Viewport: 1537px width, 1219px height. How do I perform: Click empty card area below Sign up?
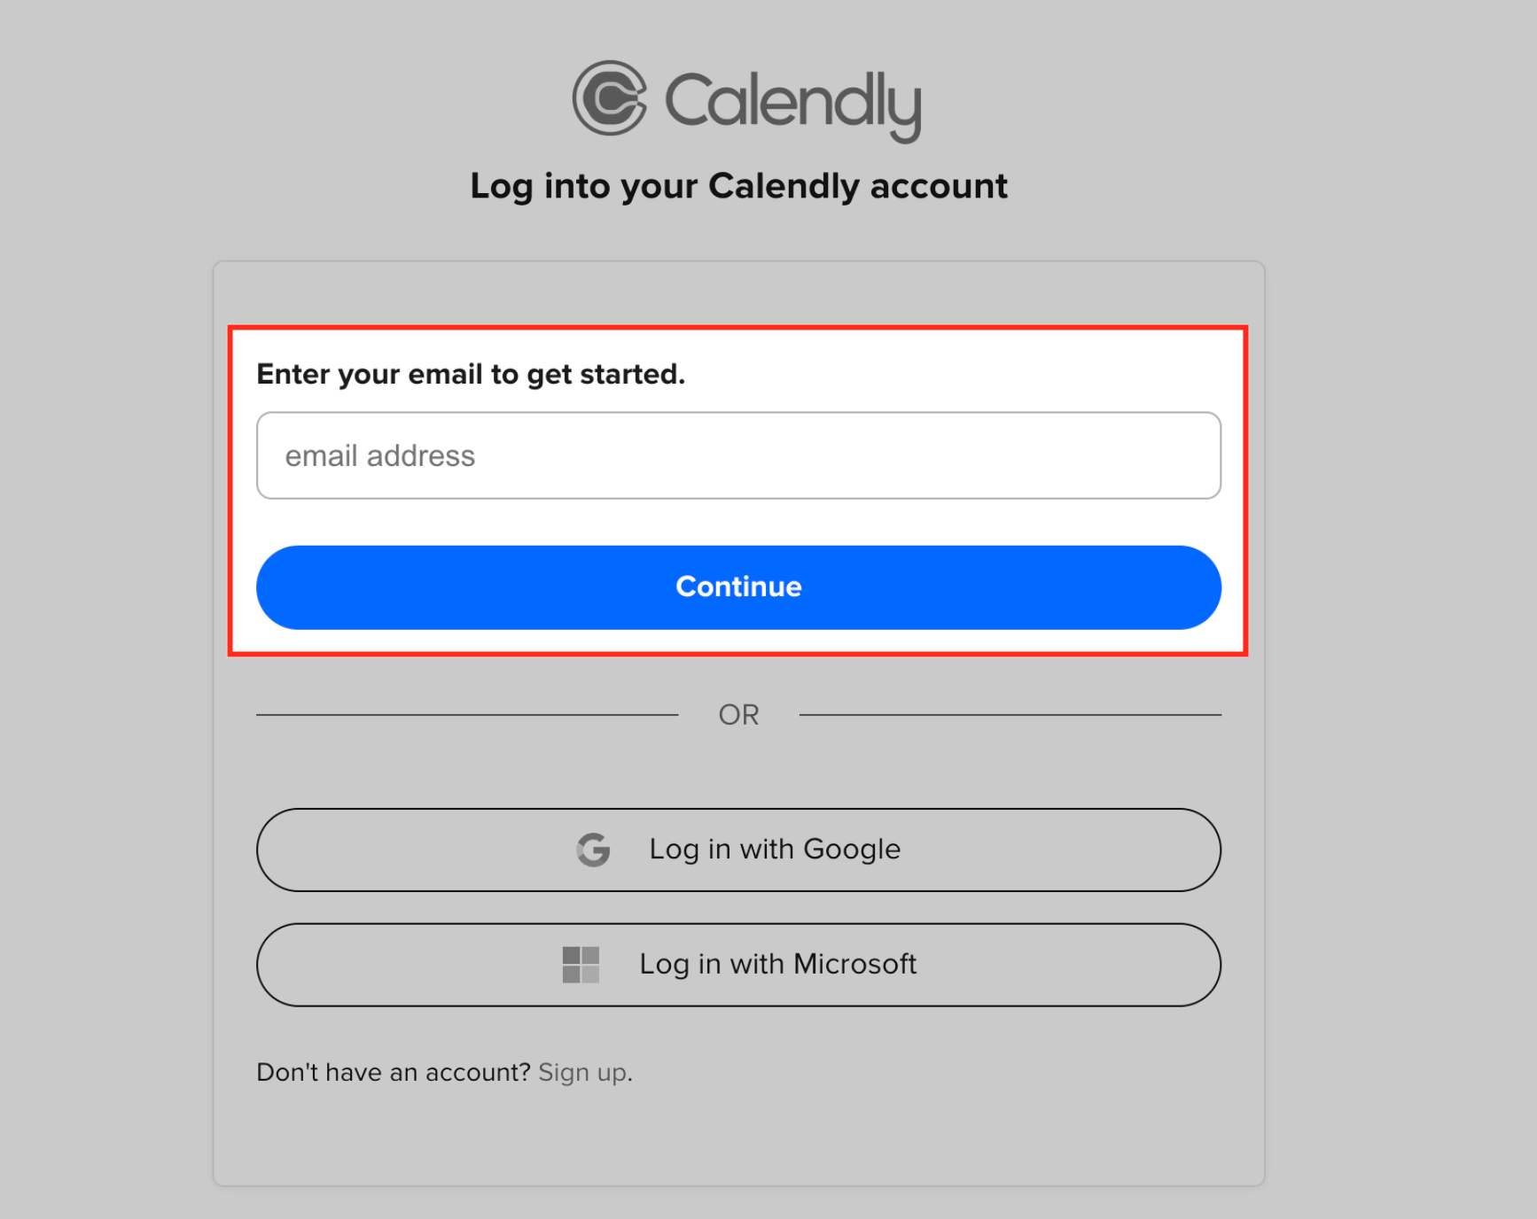click(738, 1138)
